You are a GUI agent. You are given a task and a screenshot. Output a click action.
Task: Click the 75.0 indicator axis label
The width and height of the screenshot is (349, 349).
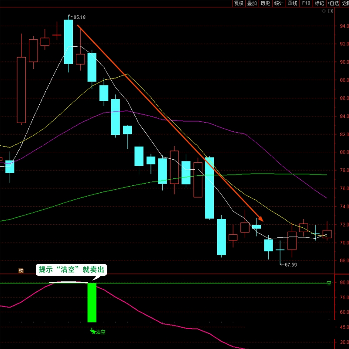pyautogui.click(x=344, y=298)
